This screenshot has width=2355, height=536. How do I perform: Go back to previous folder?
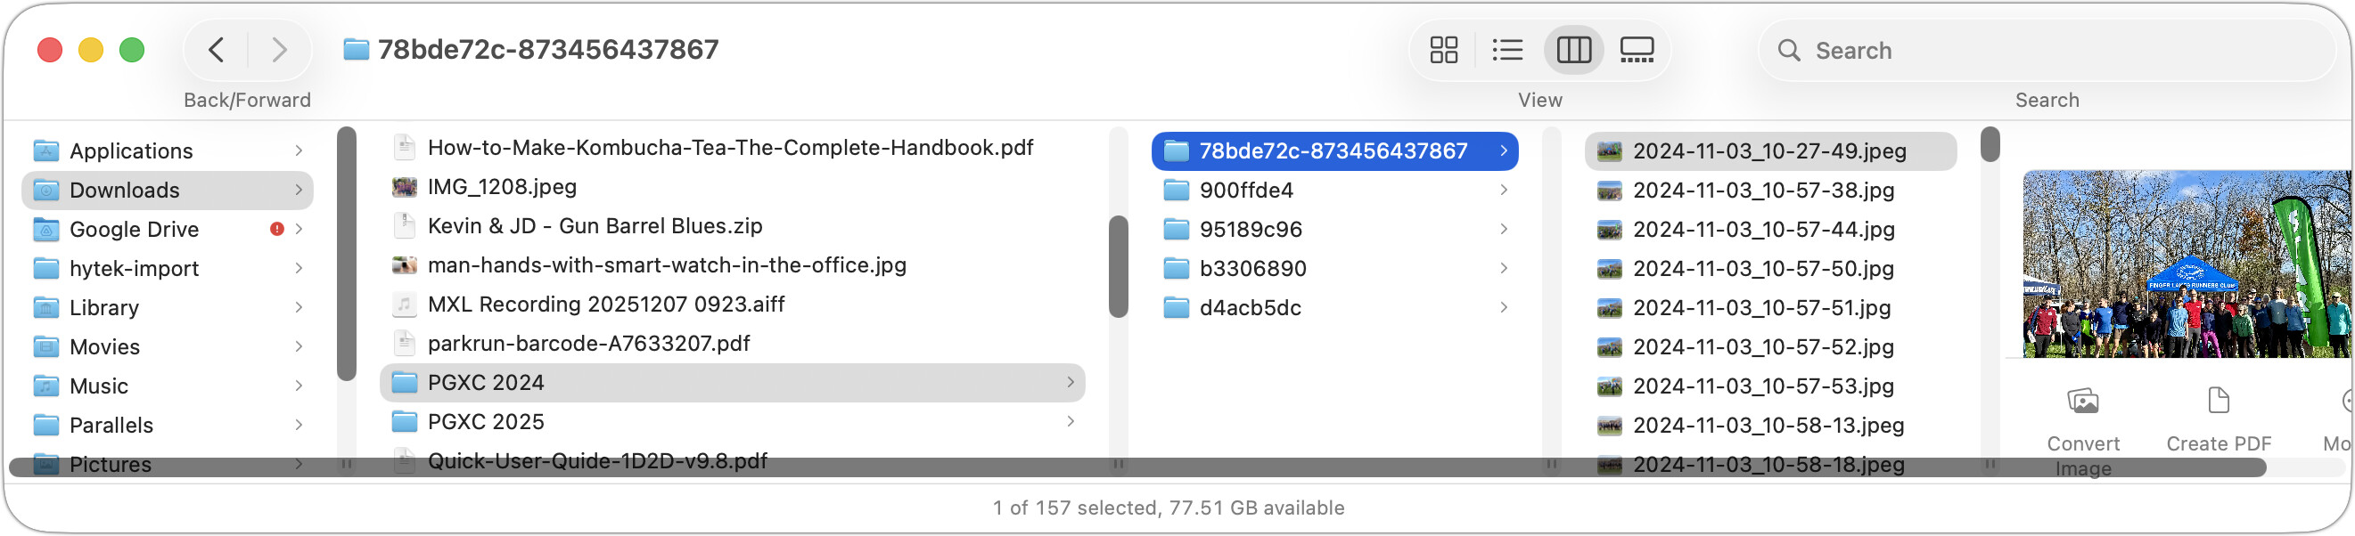tap(217, 50)
